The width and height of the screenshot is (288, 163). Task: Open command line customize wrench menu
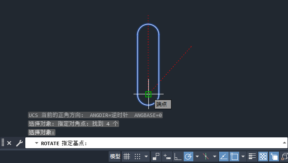click(19, 143)
